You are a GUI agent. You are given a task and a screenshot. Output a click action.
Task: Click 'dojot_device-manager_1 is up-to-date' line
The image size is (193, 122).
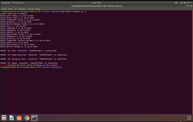[x=19, y=47]
